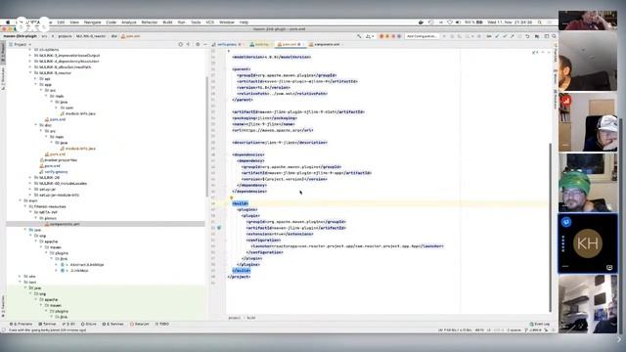Toggle the Structure tool window stripe button
Image resolution: width=626 pixels, height=352 pixels.
[3, 79]
